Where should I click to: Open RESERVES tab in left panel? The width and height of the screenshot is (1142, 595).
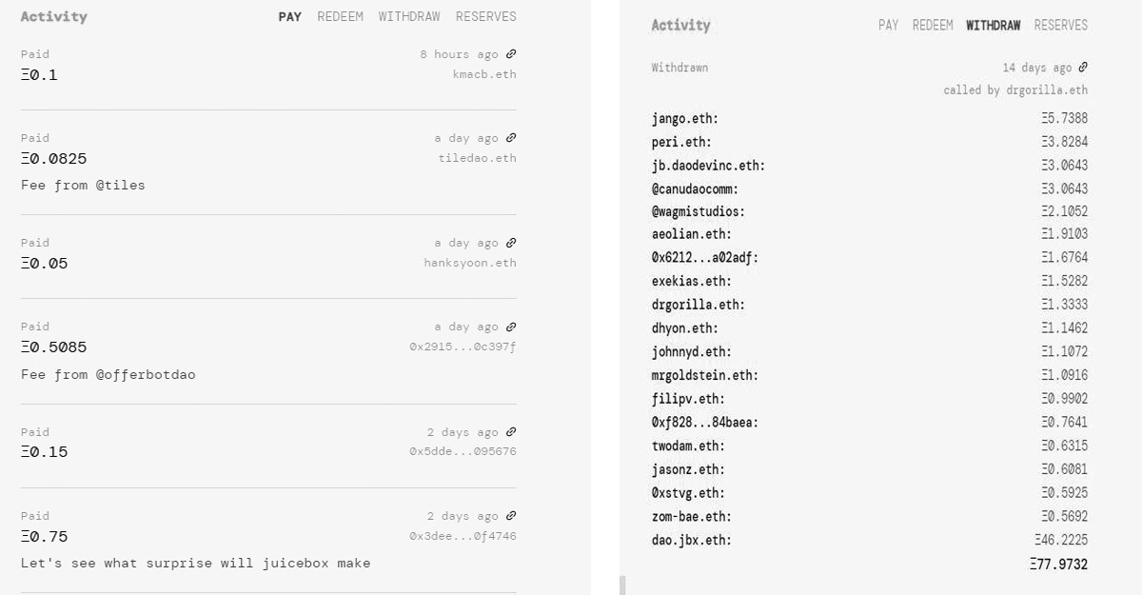(x=485, y=16)
